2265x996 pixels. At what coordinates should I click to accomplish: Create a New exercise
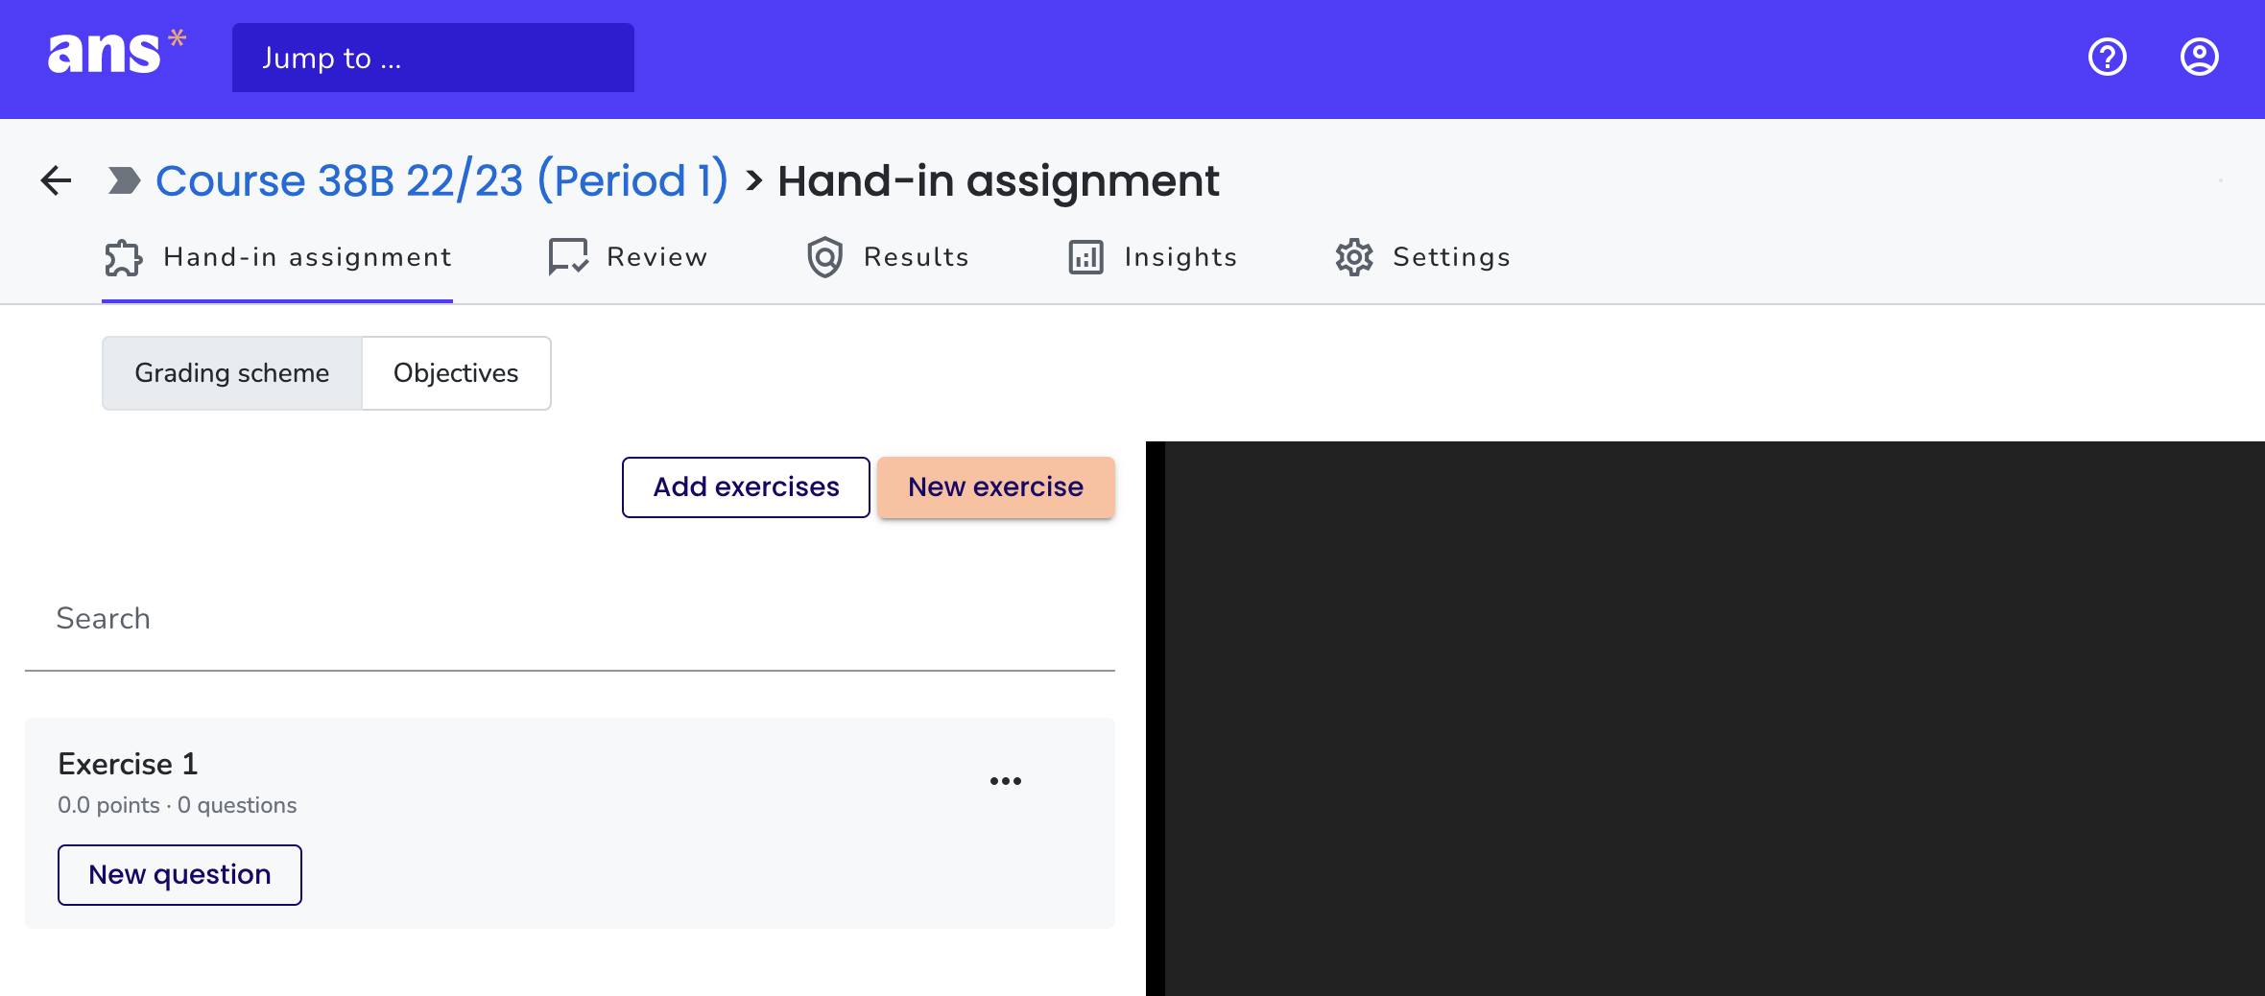995,486
